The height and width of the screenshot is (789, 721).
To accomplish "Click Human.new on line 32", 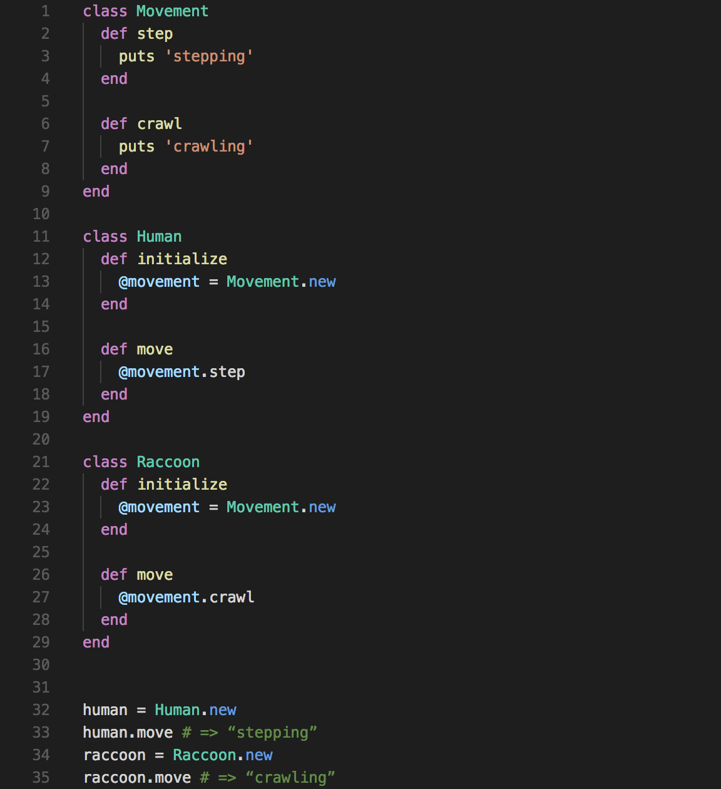I will [195, 710].
